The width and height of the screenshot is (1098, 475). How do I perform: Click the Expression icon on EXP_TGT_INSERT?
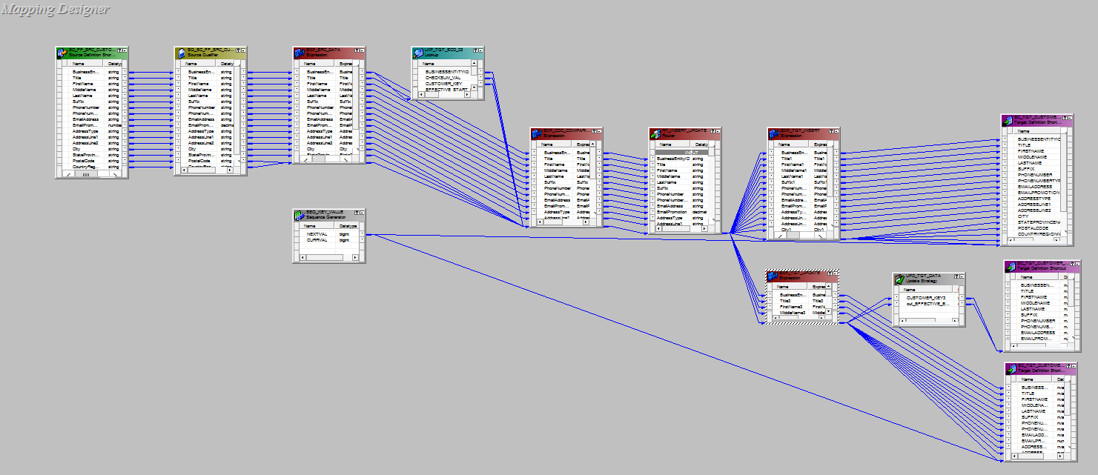774,133
